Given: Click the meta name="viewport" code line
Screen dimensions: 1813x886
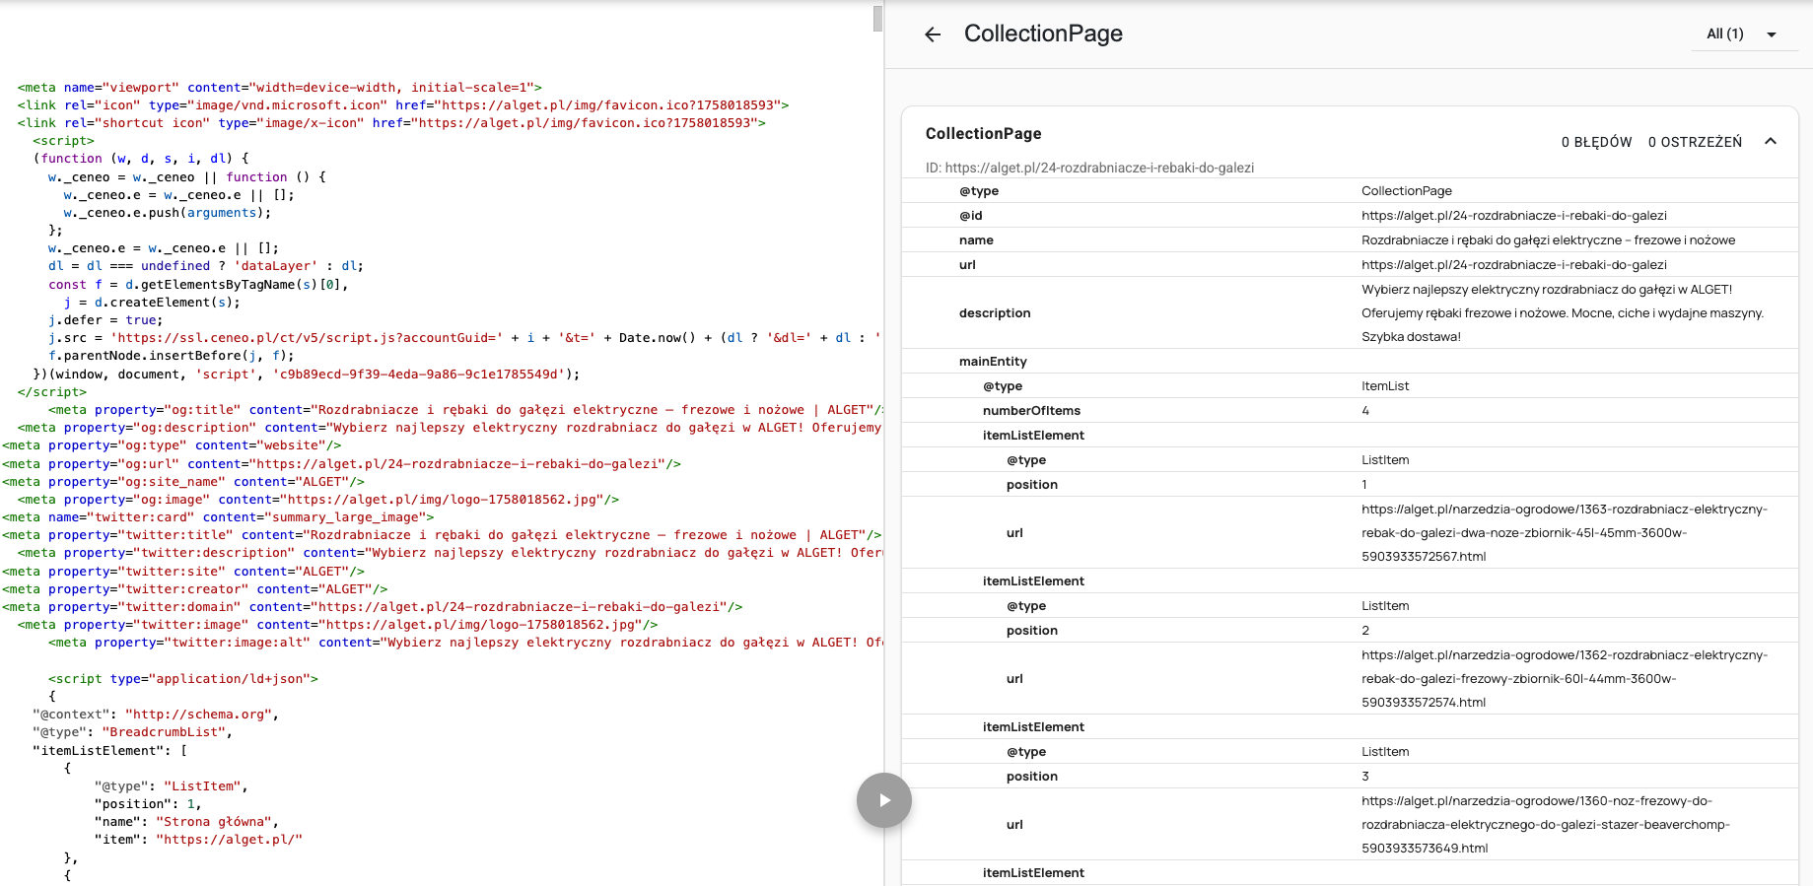Looking at the screenshot, I should pos(279,88).
